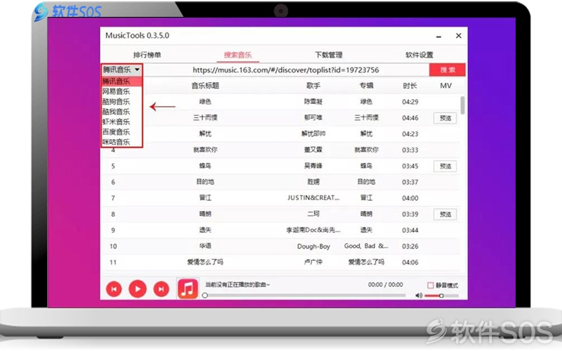Select song title 就喜欢你 in row 4
This screenshot has width=562, height=351.
205,150
